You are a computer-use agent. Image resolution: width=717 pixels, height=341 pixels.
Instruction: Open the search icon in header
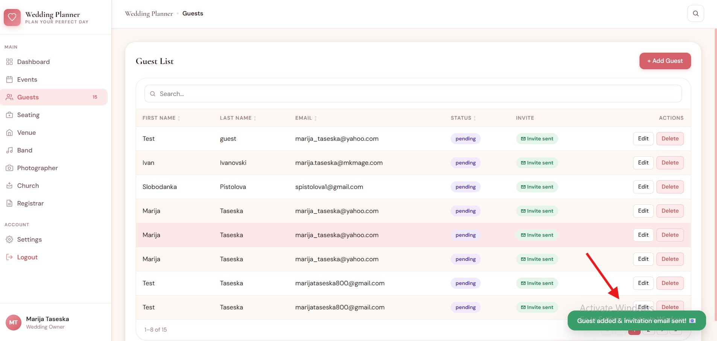click(696, 14)
